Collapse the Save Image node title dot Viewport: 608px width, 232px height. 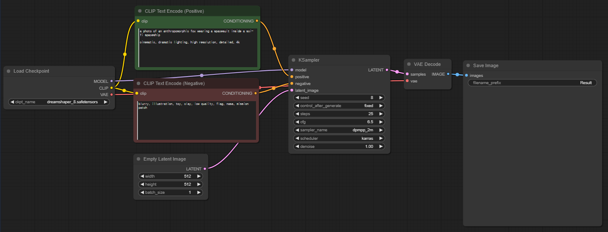(468, 65)
